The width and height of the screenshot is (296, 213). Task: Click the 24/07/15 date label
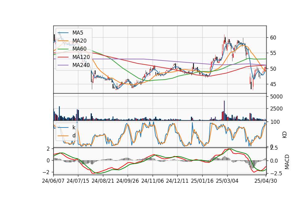tap(78, 181)
